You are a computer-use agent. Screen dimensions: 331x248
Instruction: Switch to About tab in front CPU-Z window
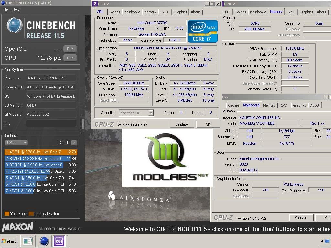pyautogui.click(x=196, y=12)
